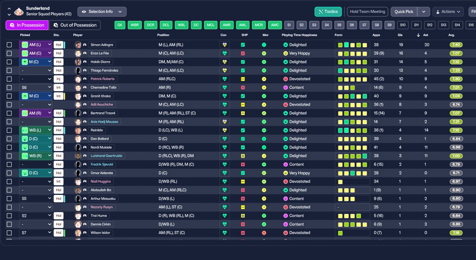The width and height of the screenshot is (476, 260).
Task: Open Thiago Fernández's empty picked dropdown
Action: point(36,70)
